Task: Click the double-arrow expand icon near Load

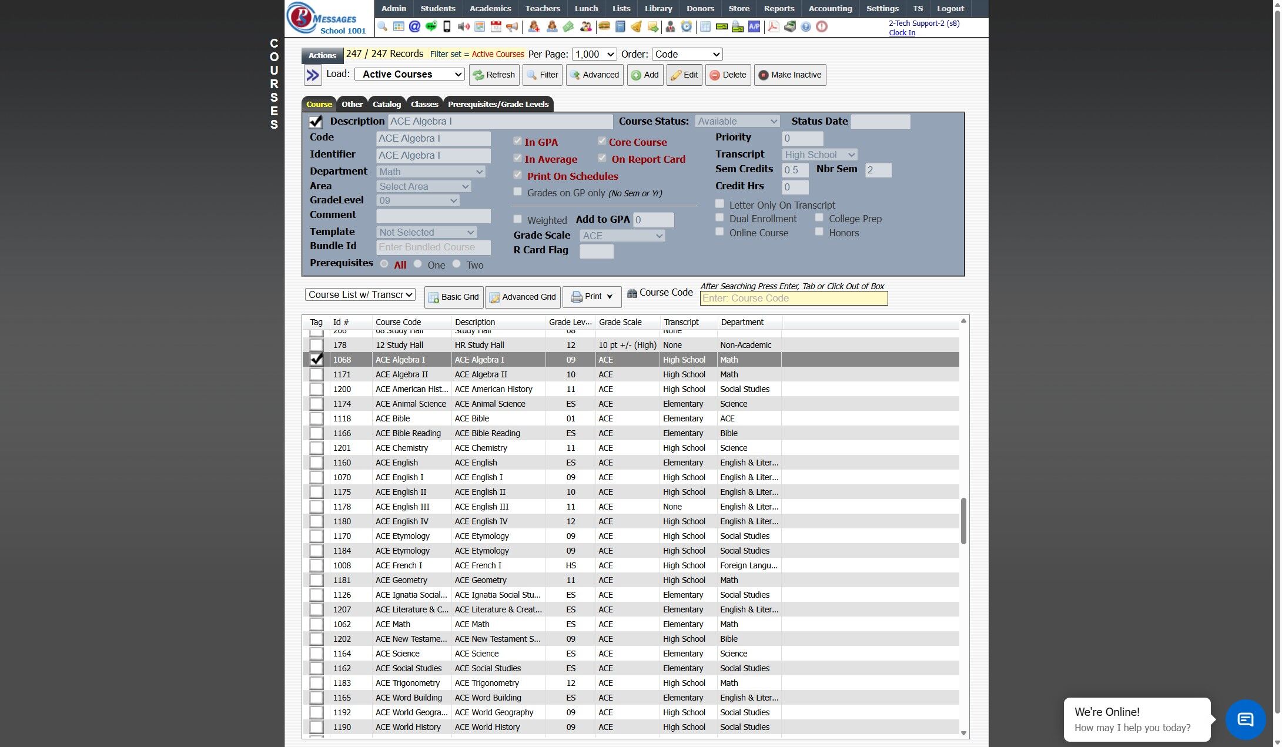Action: [313, 75]
